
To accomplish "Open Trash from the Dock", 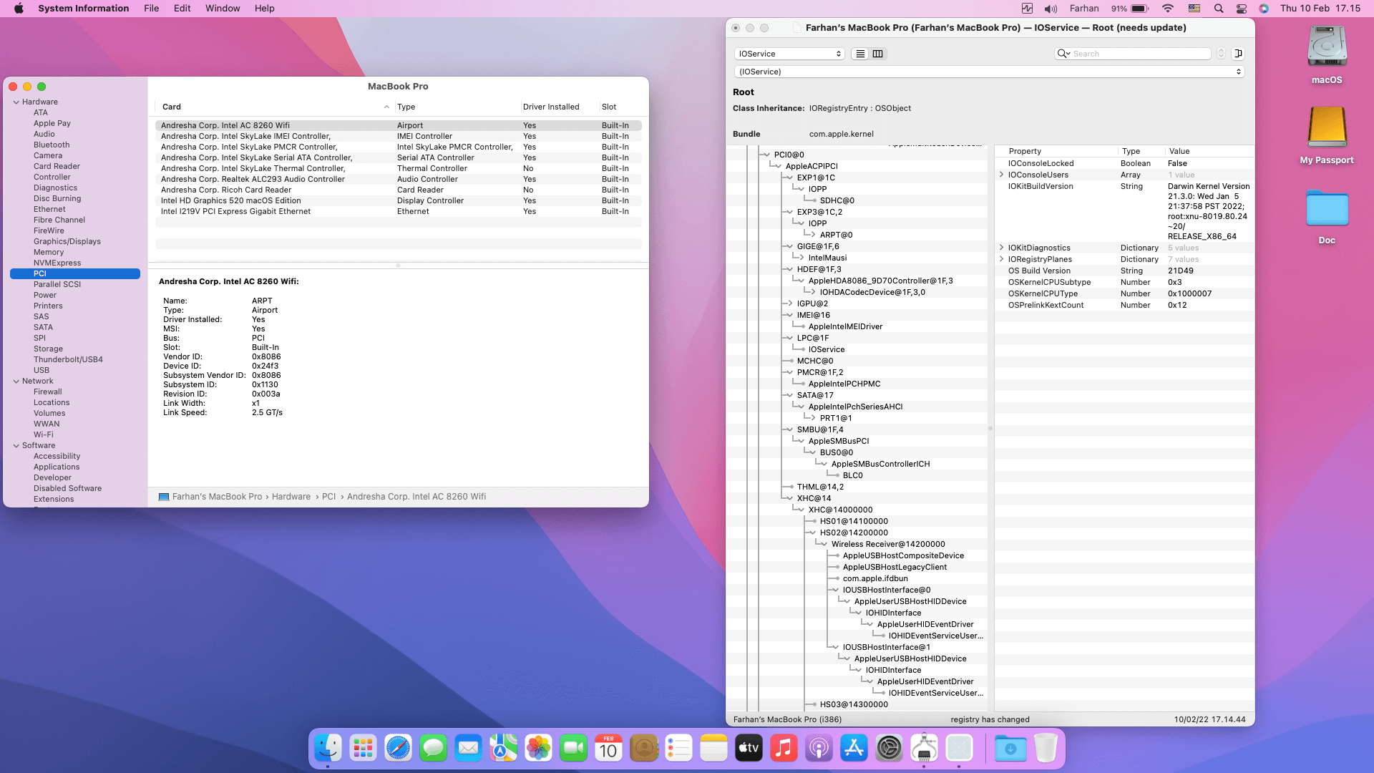I will tap(1046, 749).
